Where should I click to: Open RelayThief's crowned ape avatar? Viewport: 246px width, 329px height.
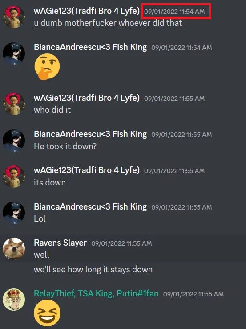14,300
